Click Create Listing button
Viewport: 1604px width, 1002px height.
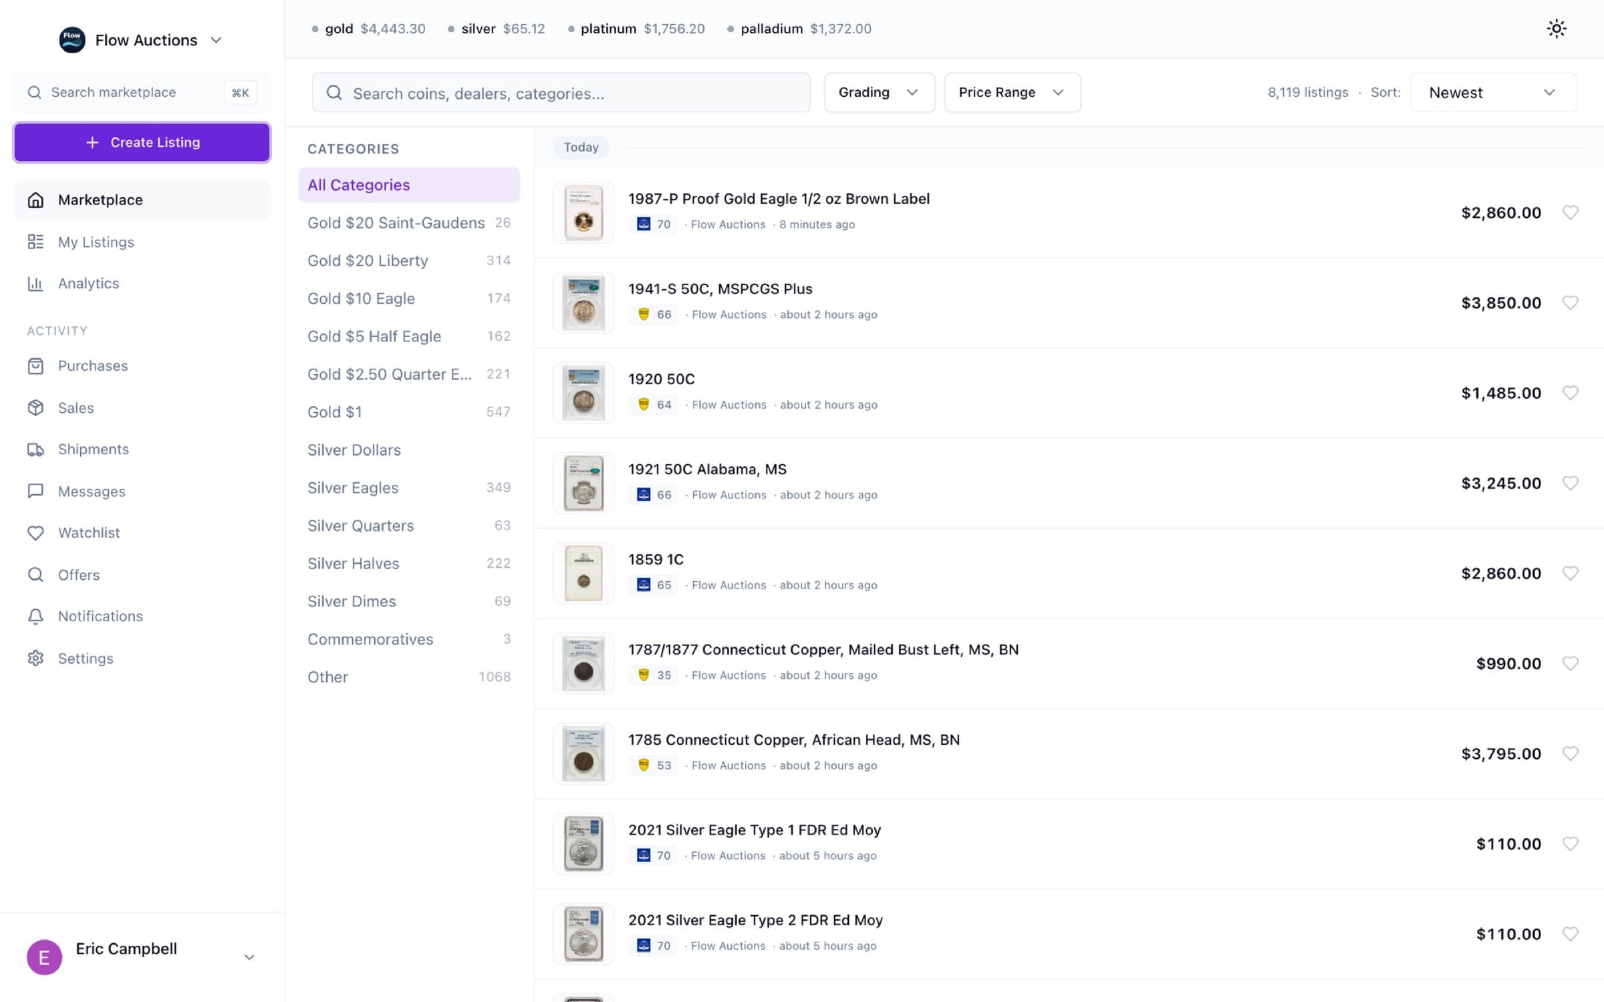[x=142, y=142]
